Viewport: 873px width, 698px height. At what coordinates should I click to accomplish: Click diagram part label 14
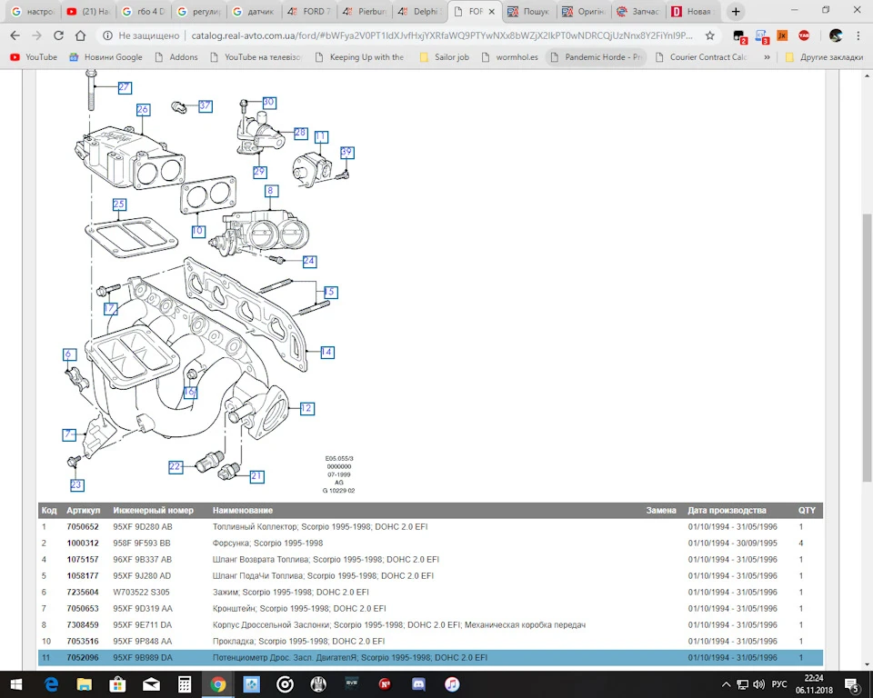coord(327,353)
